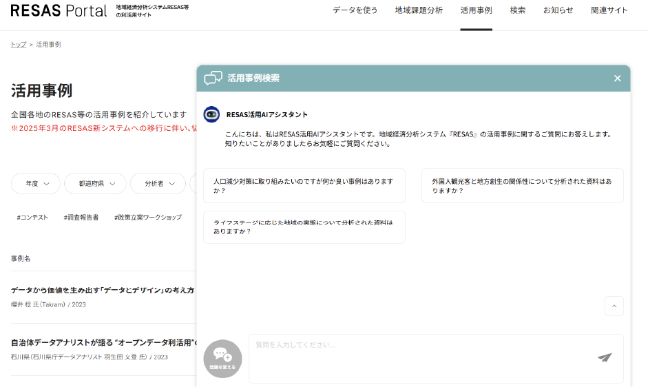Choose the 外国人観光客と地方創生 suggested question
648x387 pixels.
[x=523, y=186]
